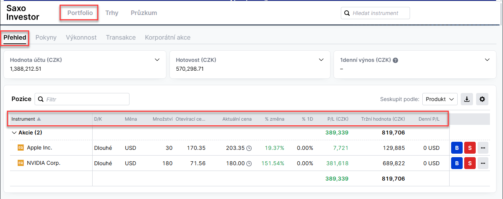Click the download positions icon
The height and width of the screenshot is (199, 503).
click(x=467, y=99)
